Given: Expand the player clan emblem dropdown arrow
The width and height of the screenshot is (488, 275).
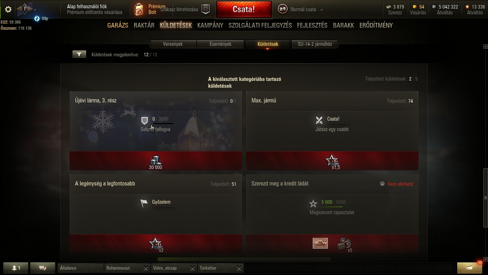Looking at the screenshot, I should point(35,10).
